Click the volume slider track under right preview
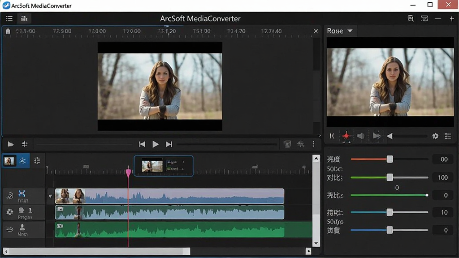The width and height of the screenshot is (459, 258). [410, 136]
